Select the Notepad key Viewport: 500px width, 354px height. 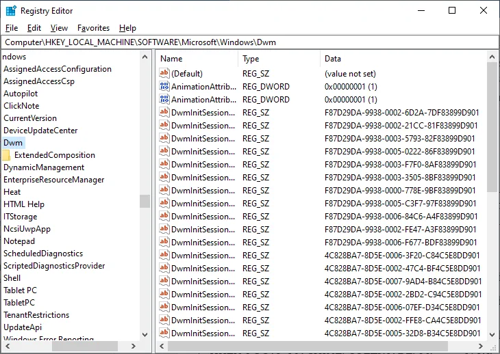pyautogui.click(x=19, y=241)
